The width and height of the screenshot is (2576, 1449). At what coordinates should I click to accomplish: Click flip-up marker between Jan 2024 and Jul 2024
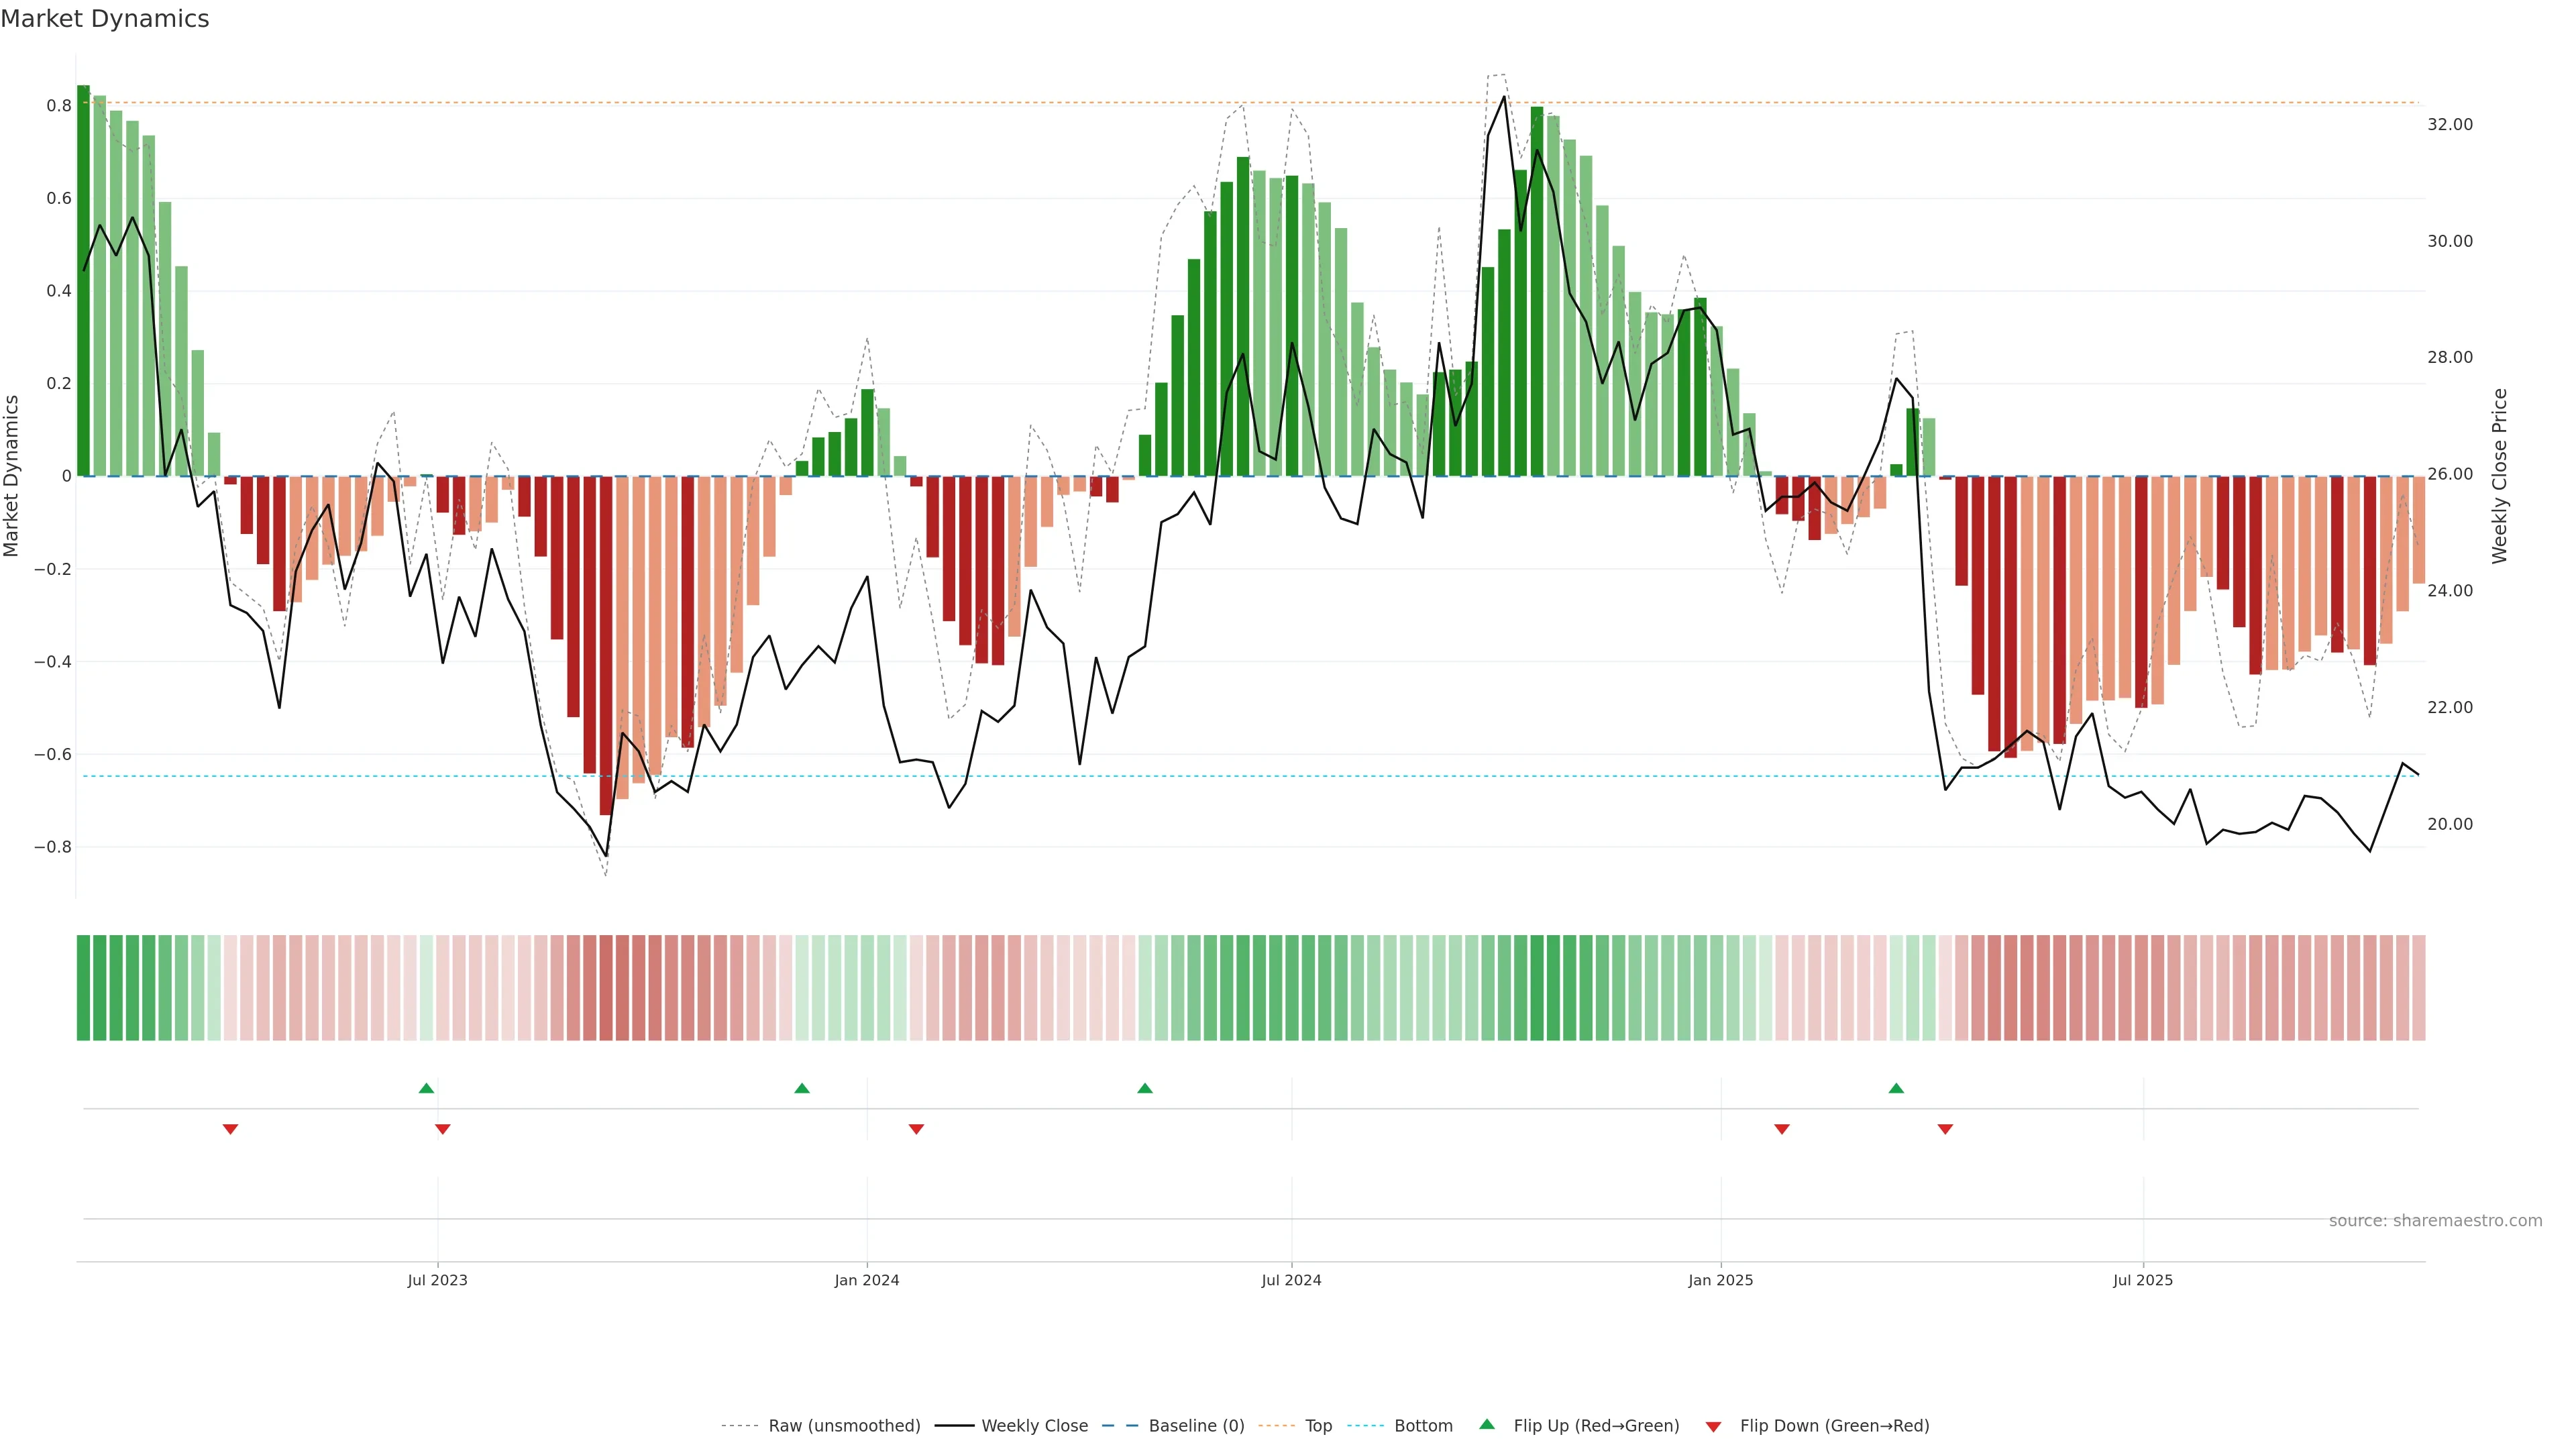(x=1145, y=1088)
